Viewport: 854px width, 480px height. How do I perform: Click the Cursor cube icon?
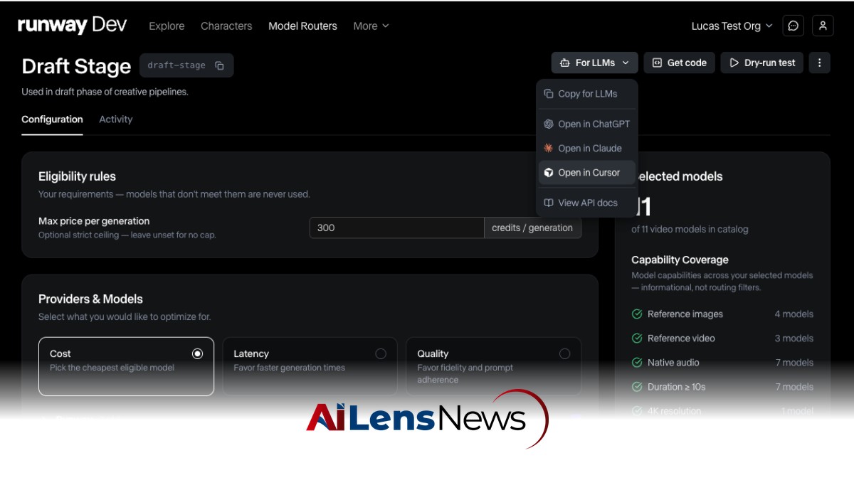(549, 172)
